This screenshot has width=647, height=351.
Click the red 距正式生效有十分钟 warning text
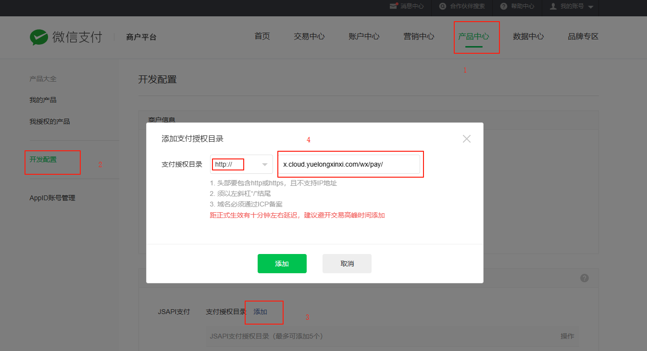(297, 215)
